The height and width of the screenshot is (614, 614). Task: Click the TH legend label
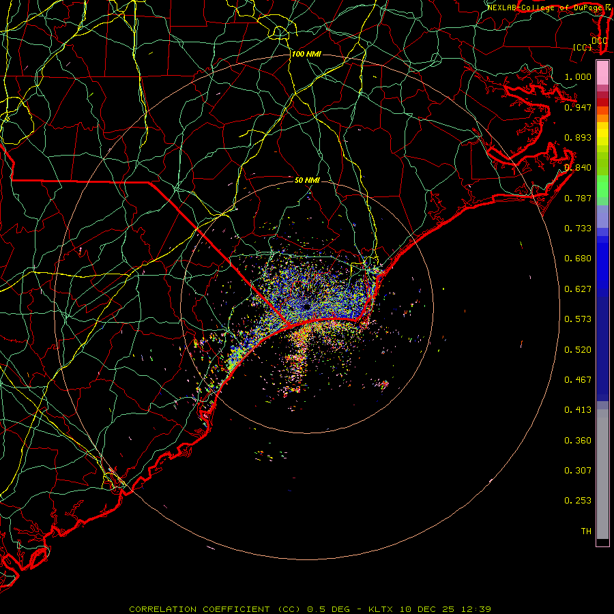(x=586, y=531)
